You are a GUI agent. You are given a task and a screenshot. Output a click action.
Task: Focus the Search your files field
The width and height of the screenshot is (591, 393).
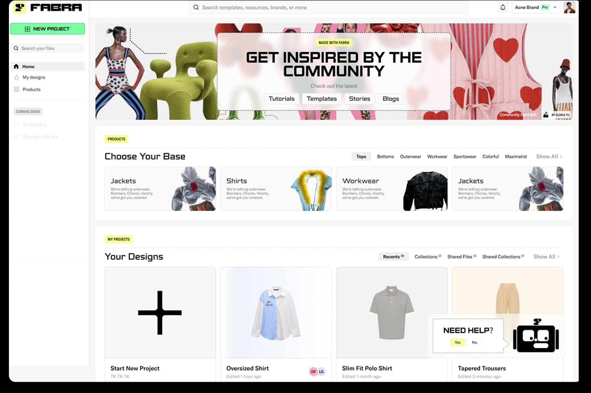(47, 48)
